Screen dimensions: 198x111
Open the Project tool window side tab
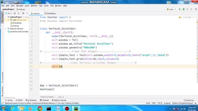2,17
